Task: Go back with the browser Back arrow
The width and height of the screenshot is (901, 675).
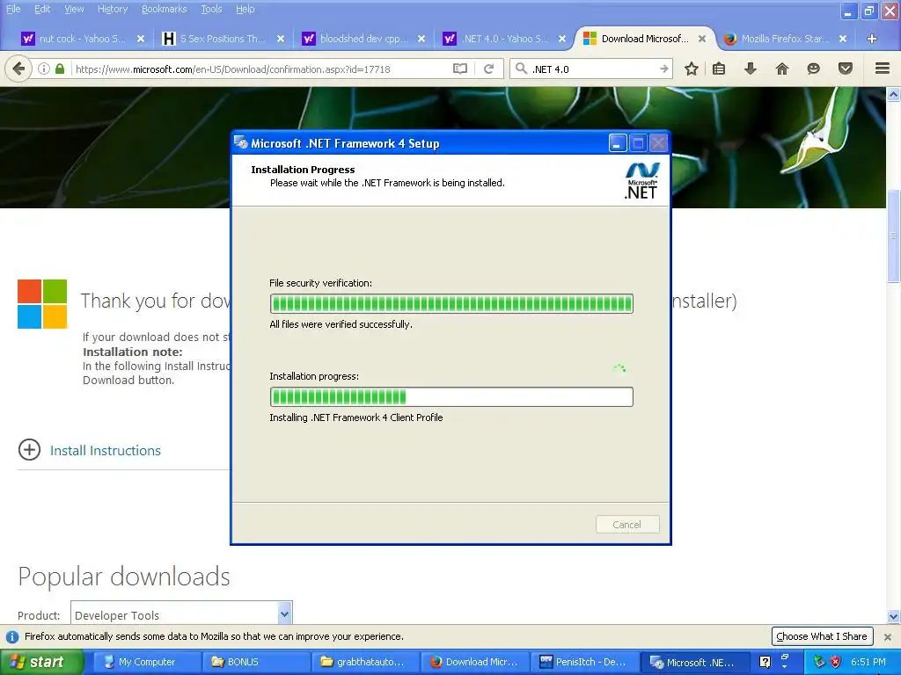Action: click(18, 69)
